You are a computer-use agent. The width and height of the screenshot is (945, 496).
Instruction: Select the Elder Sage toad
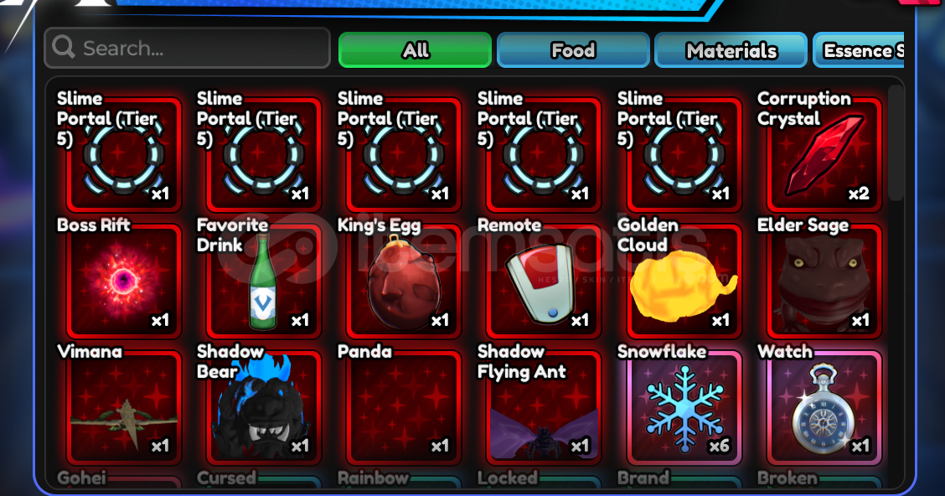click(824, 280)
